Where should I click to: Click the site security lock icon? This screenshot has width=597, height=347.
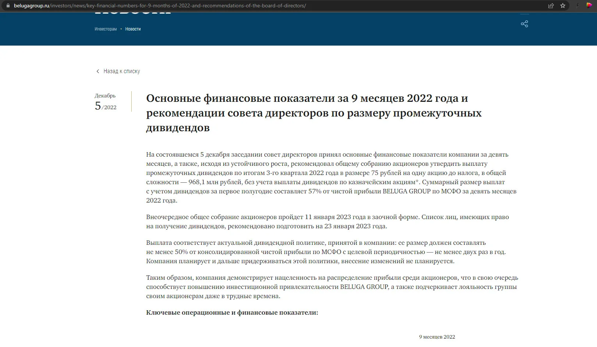pyautogui.click(x=8, y=6)
